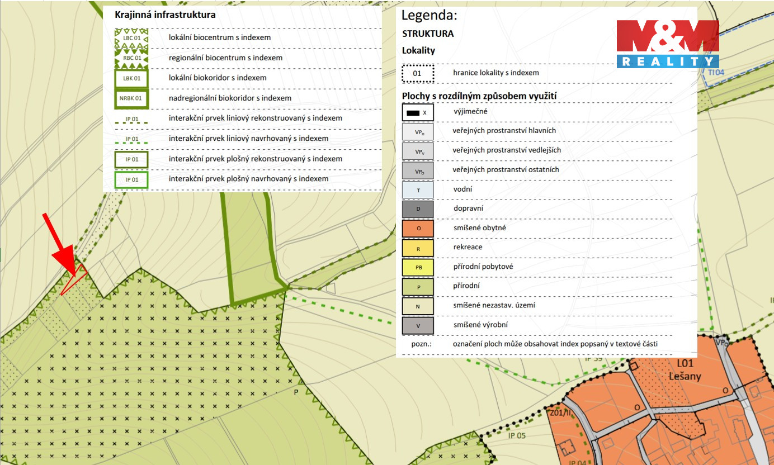Click the LBC 01 local biocentre symbol
Viewport: 774px width, 465px height.
pyautogui.click(x=131, y=38)
